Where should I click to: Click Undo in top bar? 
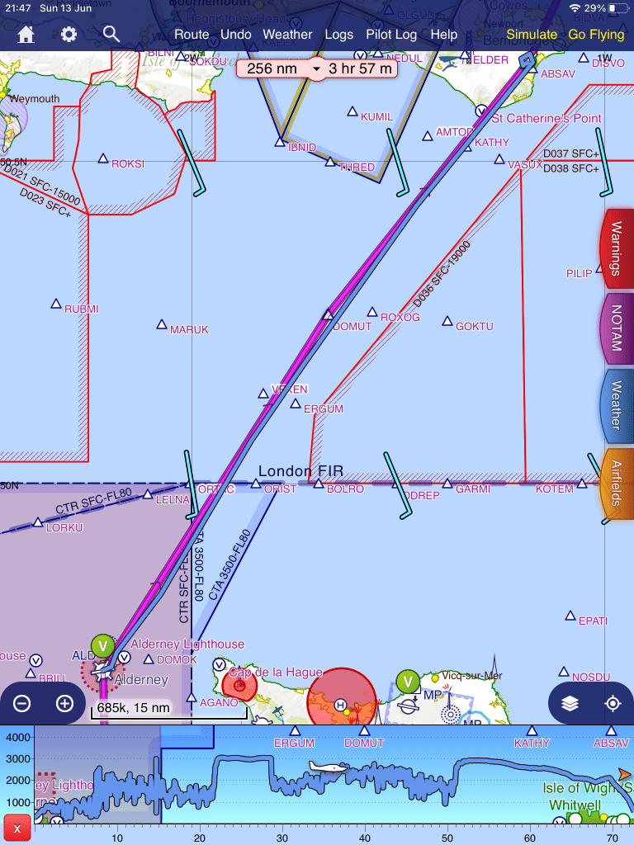click(x=236, y=35)
